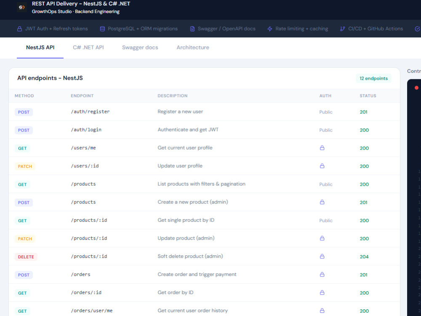Click GET badge for /users/me
421x316 pixels.
[22, 148]
